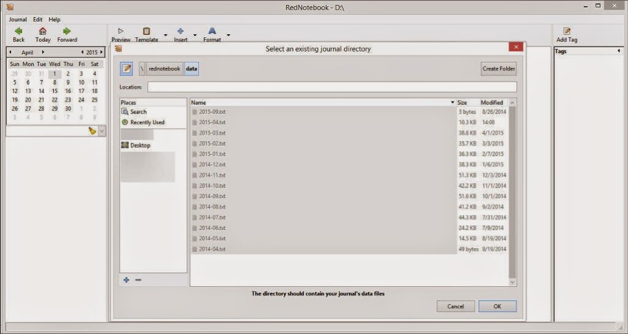Open the Template notebook icon
This screenshot has height=334, width=628.
146,31
